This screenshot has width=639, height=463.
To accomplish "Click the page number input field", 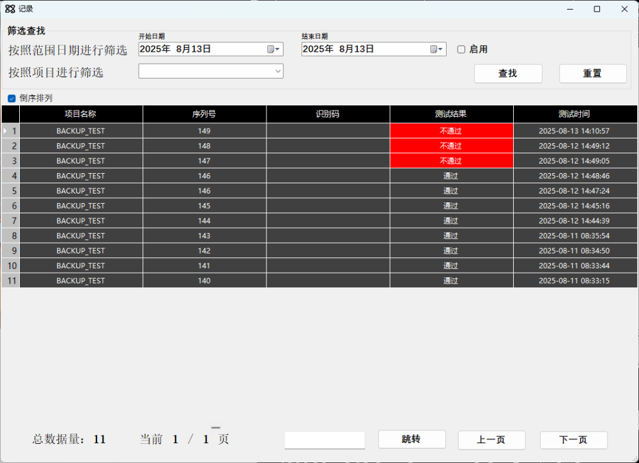I will tap(325, 440).
